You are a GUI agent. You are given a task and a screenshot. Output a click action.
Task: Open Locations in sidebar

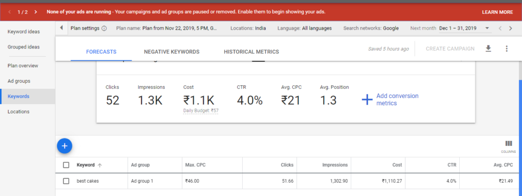click(x=19, y=112)
